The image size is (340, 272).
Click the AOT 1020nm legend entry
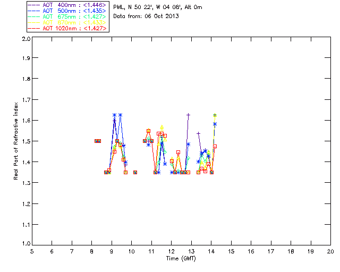pos(67,28)
